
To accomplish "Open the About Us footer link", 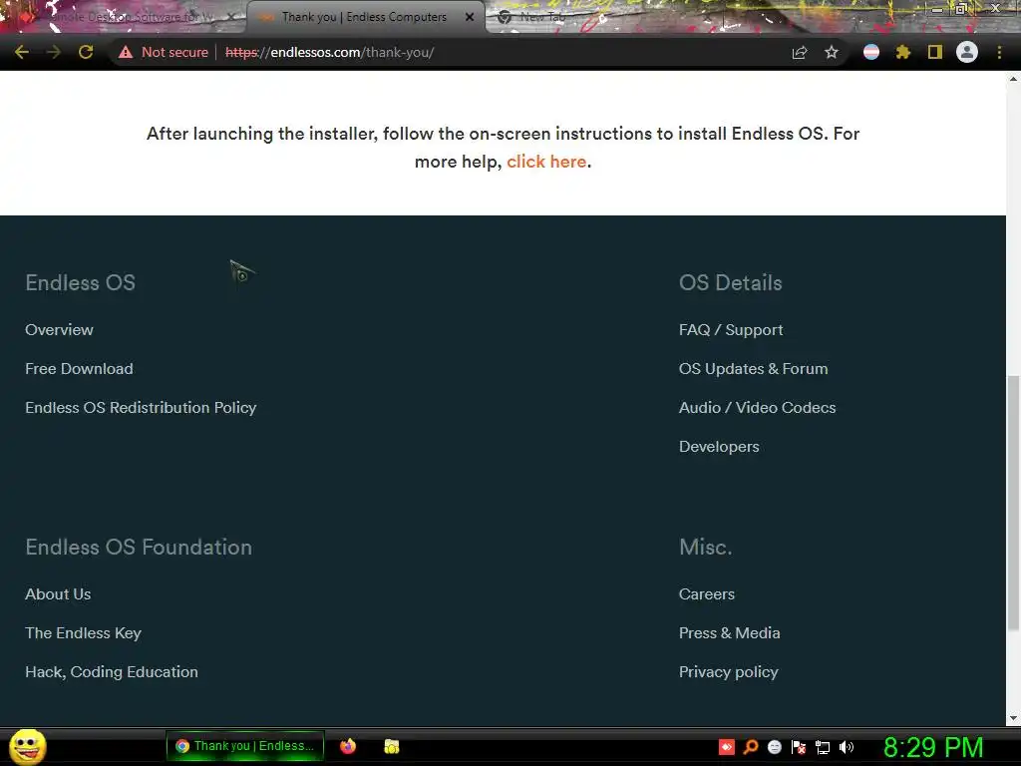I will pyautogui.click(x=58, y=594).
